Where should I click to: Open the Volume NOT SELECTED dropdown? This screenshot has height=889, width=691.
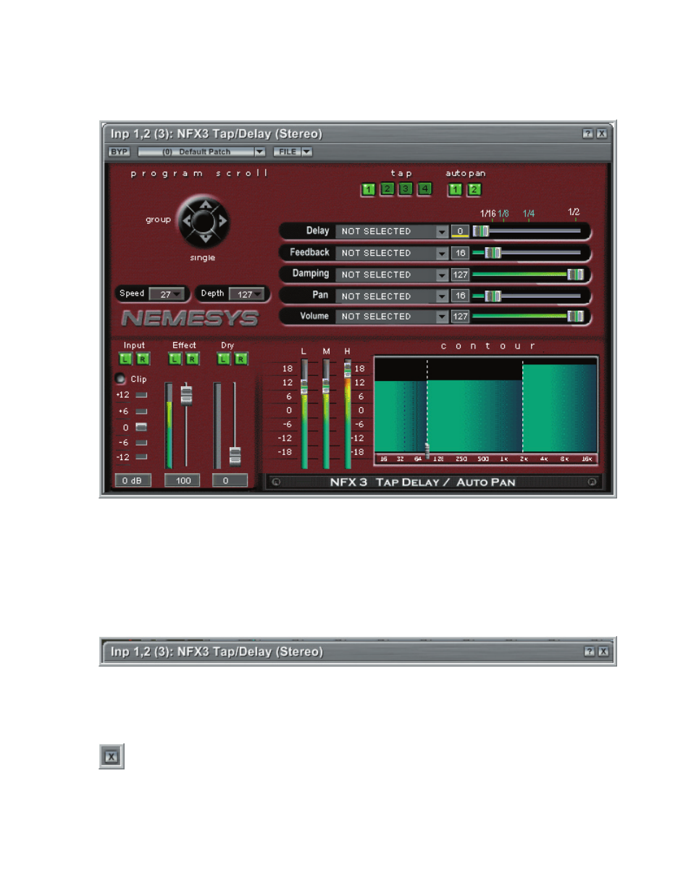tap(443, 317)
